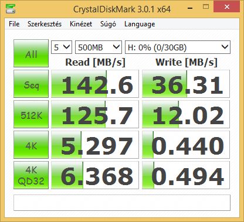
Task: Click the 512K write result 12.02
Action: (186, 114)
